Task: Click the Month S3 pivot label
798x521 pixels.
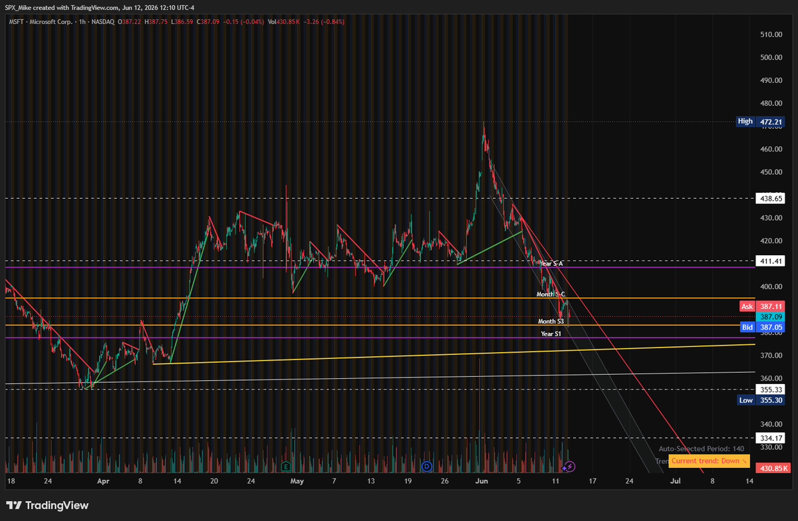Action: (x=551, y=321)
